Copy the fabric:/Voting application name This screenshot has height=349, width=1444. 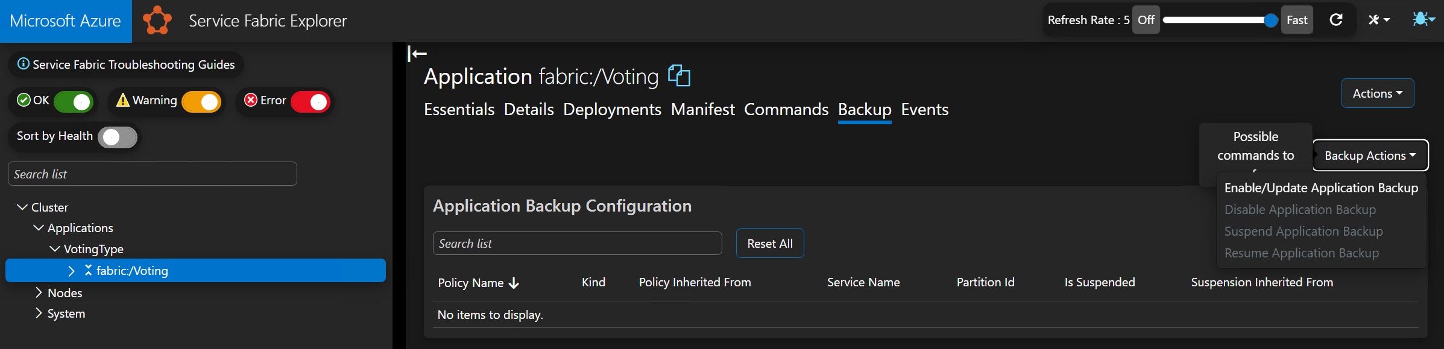pyautogui.click(x=679, y=76)
